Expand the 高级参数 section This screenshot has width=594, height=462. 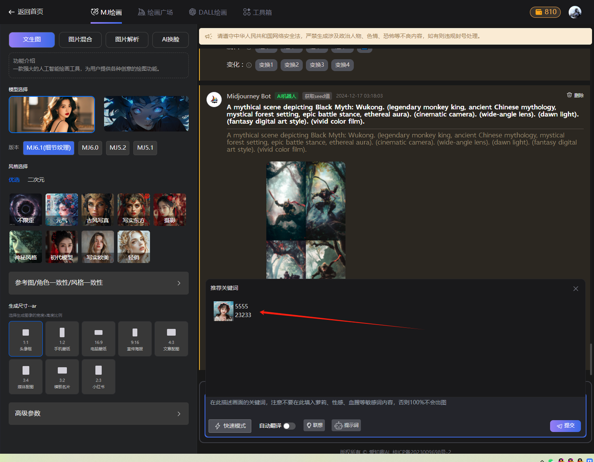[98, 413]
